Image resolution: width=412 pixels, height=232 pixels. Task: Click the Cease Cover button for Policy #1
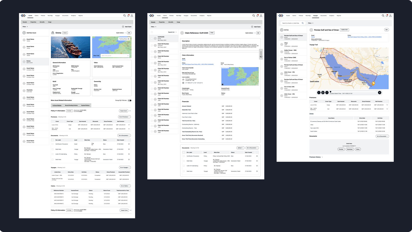124,111
